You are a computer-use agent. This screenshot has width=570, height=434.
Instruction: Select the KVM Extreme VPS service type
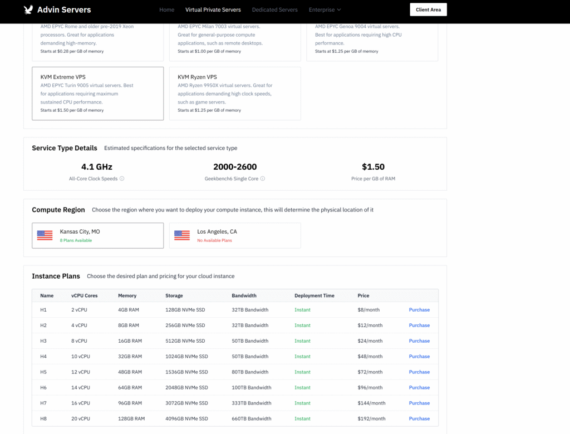97,93
